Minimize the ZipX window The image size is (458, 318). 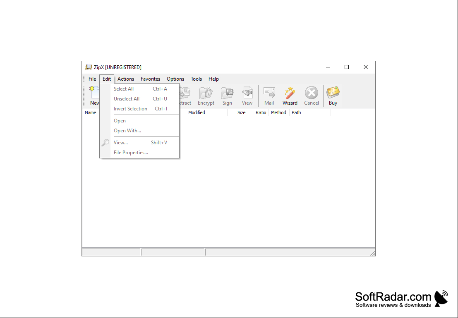pyautogui.click(x=328, y=67)
